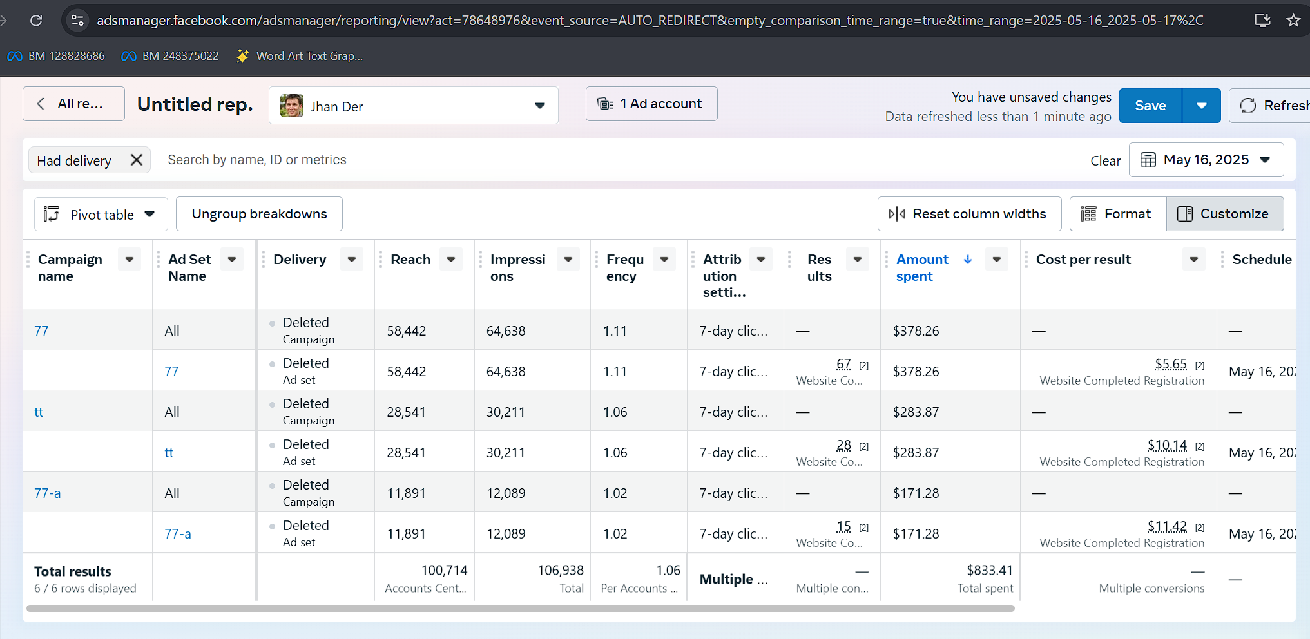Click the Jhan Der profile avatar
The height and width of the screenshot is (639, 1310).
pos(292,106)
